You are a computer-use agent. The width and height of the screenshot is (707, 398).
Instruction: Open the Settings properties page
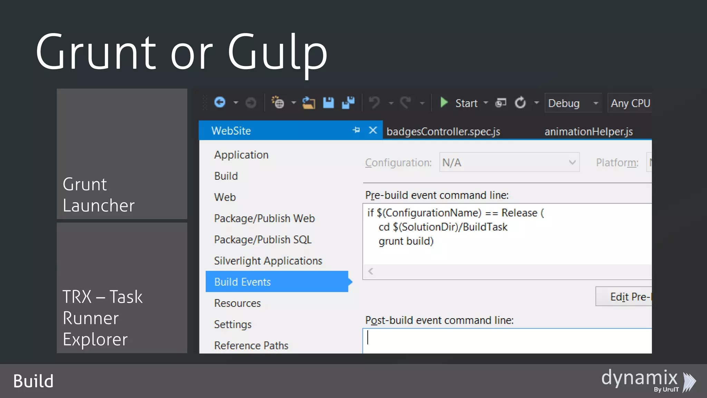pyautogui.click(x=233, y=324)
